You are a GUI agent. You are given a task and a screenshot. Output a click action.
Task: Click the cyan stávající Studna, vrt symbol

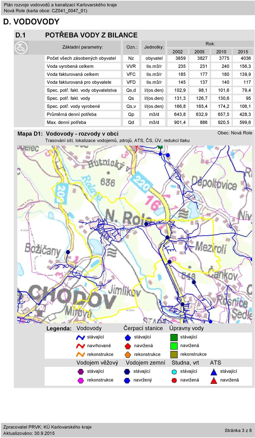tap(174, 372)
